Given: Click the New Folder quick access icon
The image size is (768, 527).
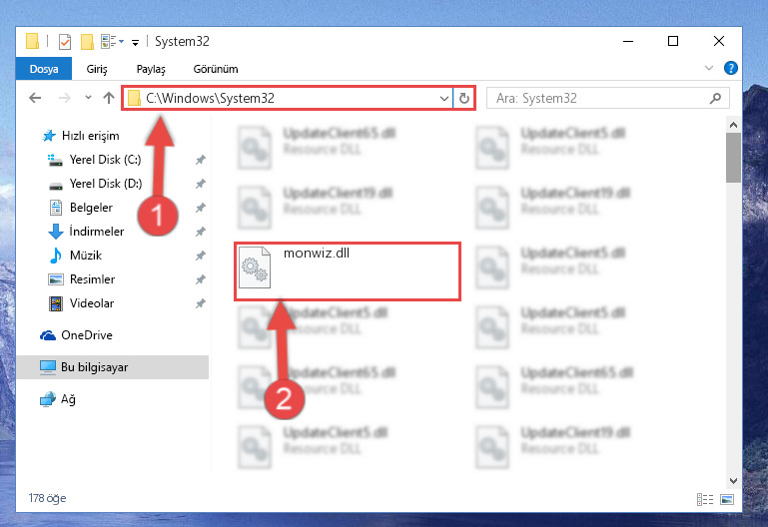Looking at the screenshot, I should tap(87, 42).
